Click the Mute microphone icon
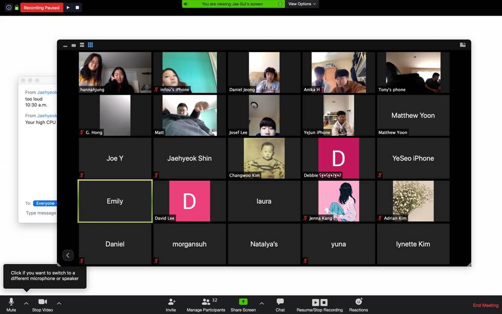 click(11, 302)
